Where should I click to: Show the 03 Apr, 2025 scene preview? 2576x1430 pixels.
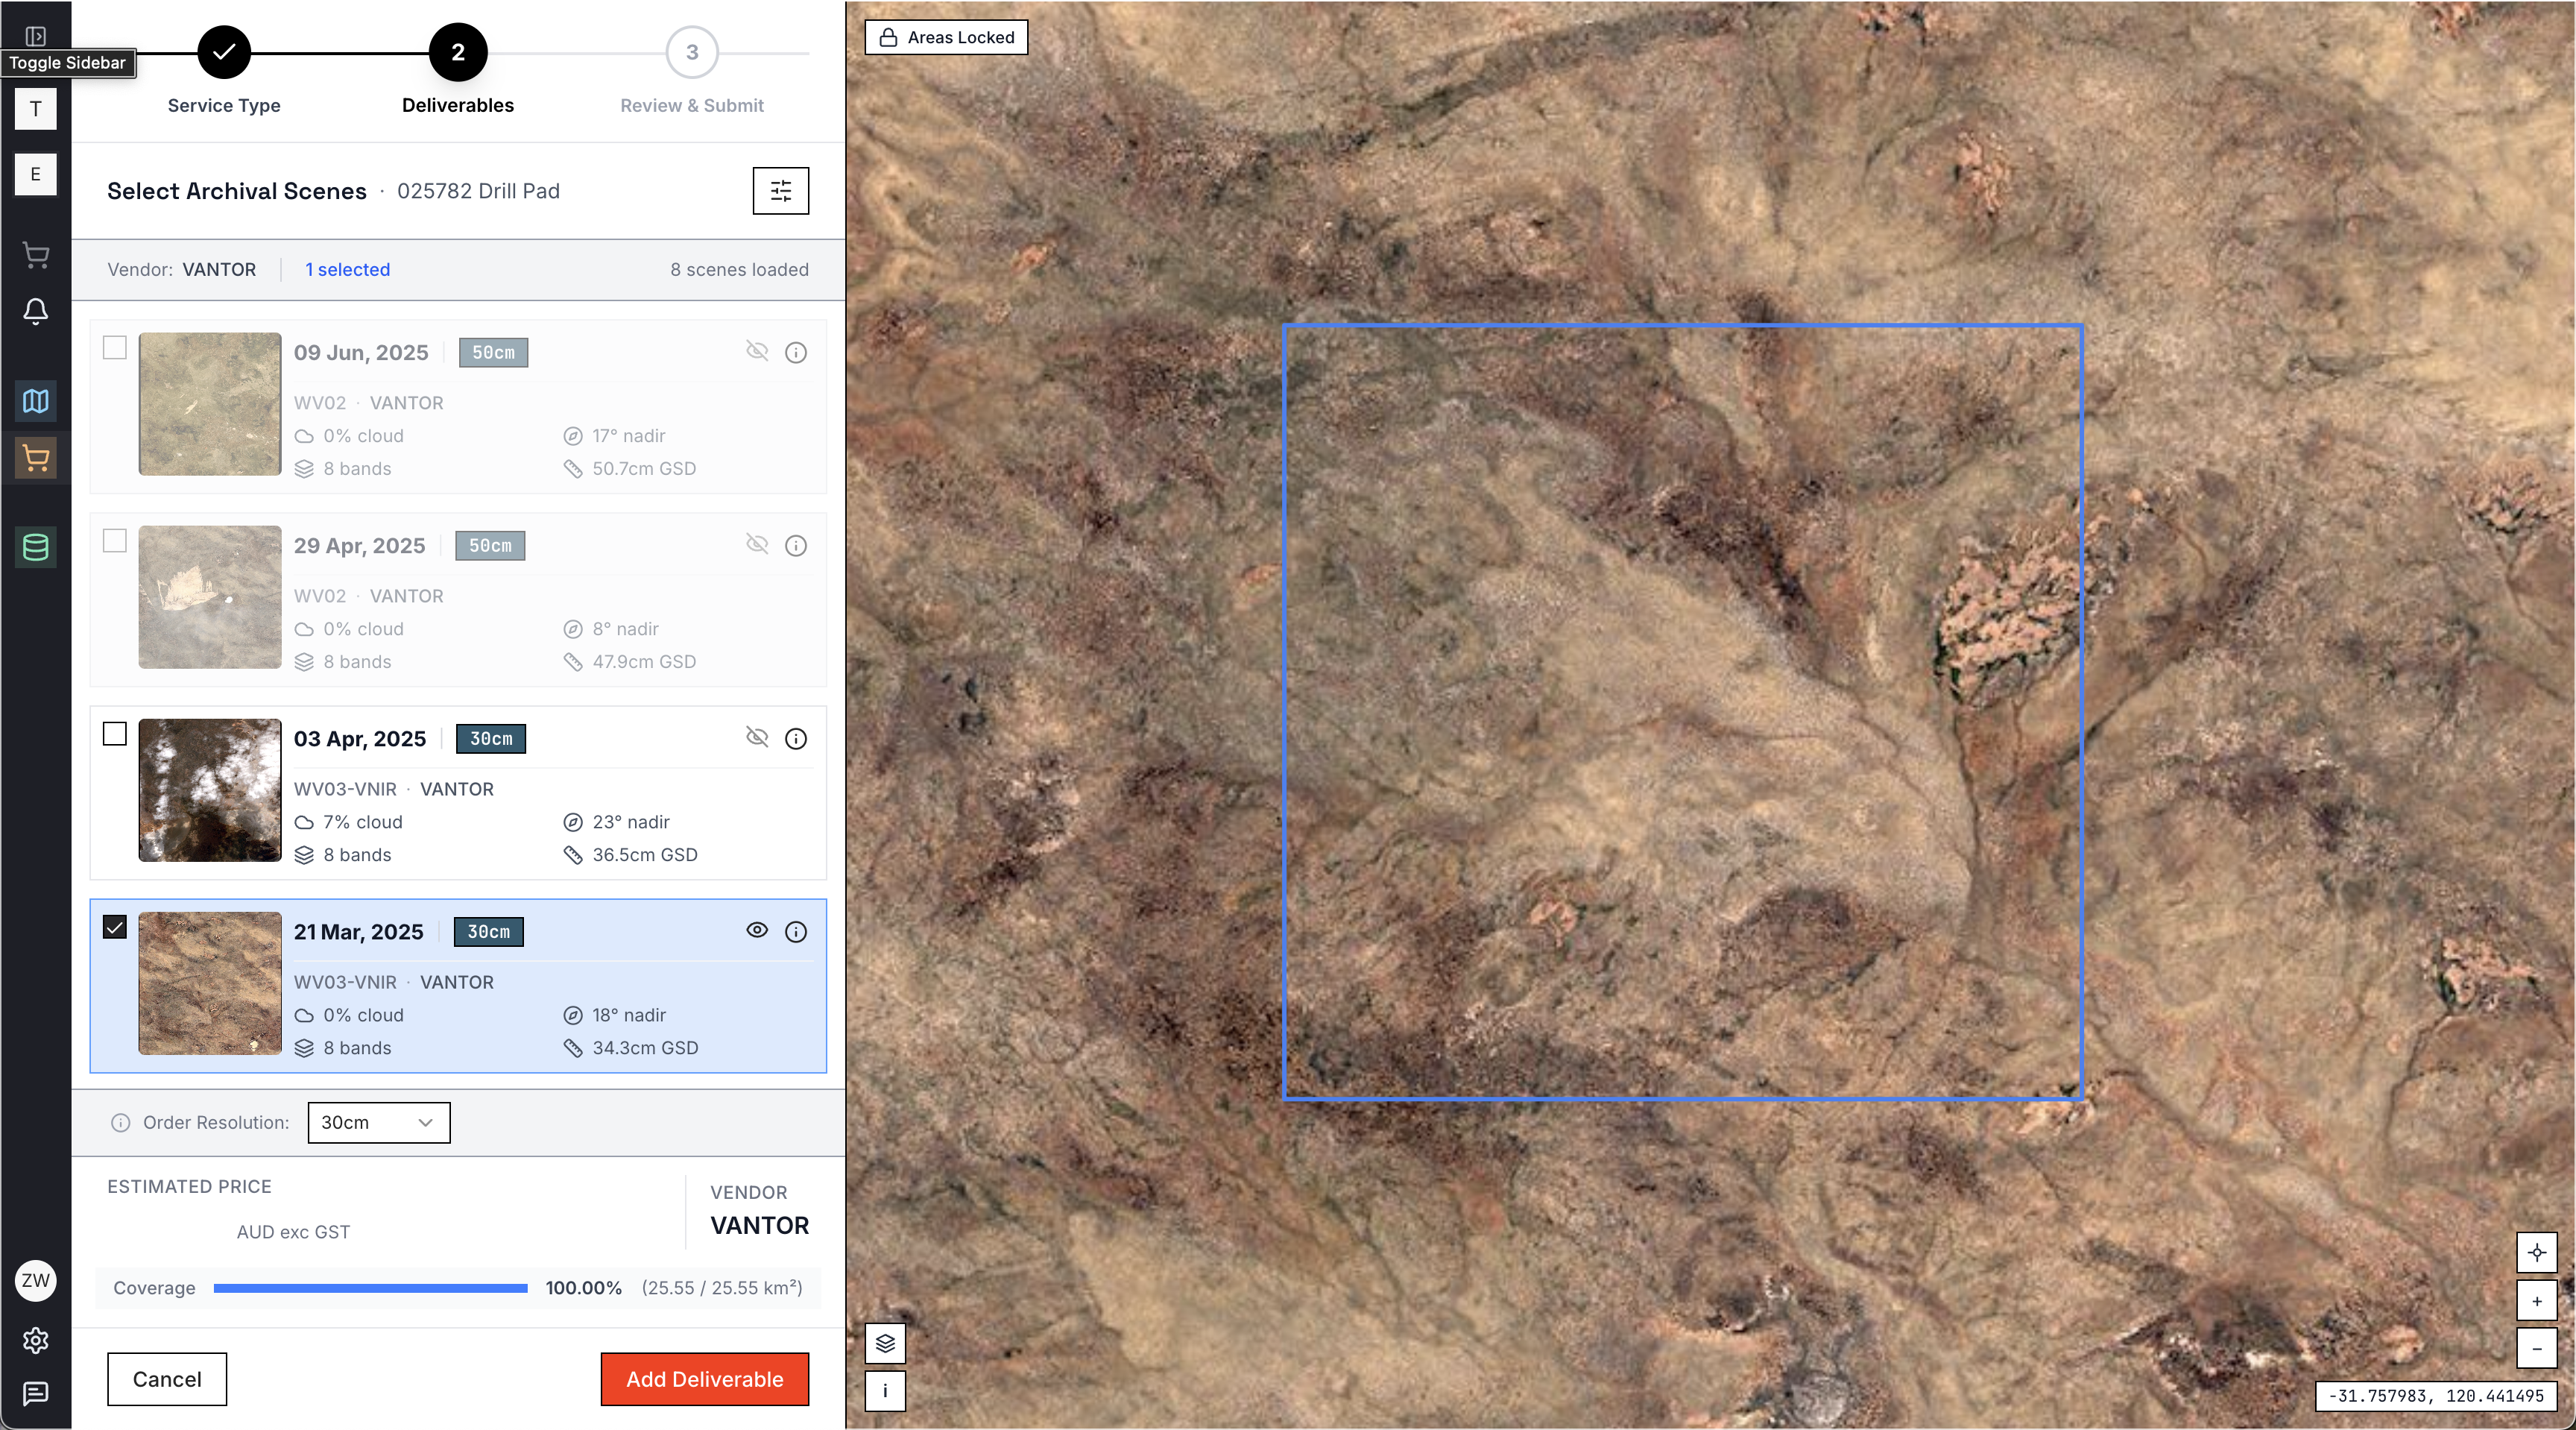point(757,738)
